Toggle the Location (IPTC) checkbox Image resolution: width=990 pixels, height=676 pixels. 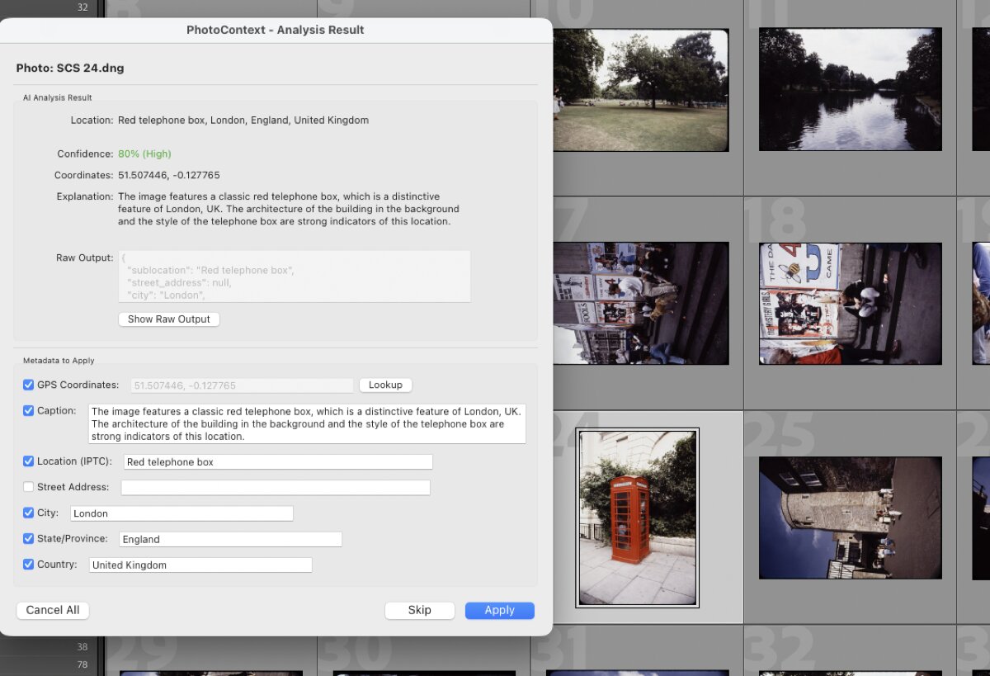click(28, 461)
